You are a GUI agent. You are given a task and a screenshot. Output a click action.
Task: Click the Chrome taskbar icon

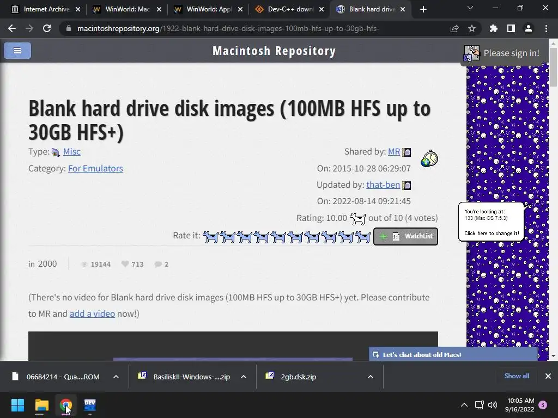(66, 405)
